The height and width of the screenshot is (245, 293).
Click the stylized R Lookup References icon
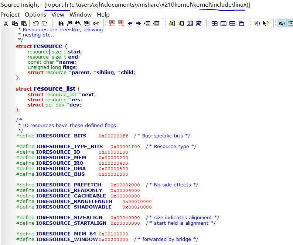pyautogui.click(x=199, y=23)
